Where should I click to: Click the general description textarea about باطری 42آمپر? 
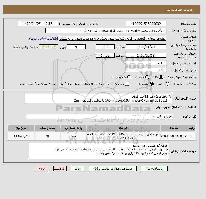coord(98,98)
